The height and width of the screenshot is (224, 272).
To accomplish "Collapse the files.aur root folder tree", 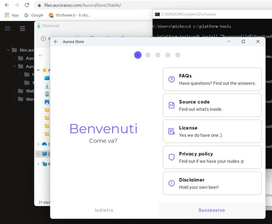I will coord(8,50).
